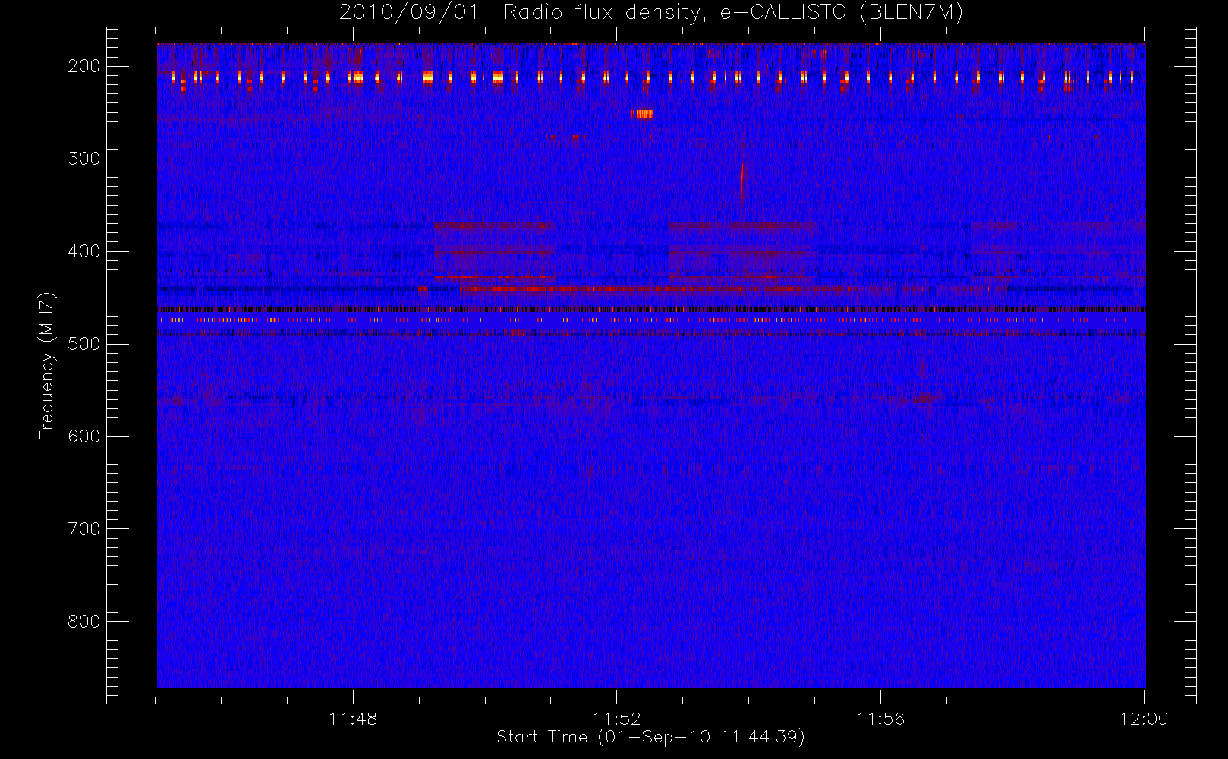Image resolution: width=1228 pixels, height=759 pixels.
Task: Click the 200 frequency tick label
Action: (84, 66)
